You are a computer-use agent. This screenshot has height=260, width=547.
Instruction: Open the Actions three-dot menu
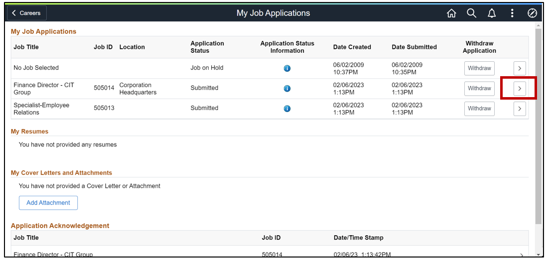point(512,13)
